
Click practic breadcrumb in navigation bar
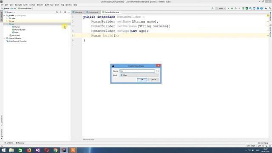coord(6,8)
